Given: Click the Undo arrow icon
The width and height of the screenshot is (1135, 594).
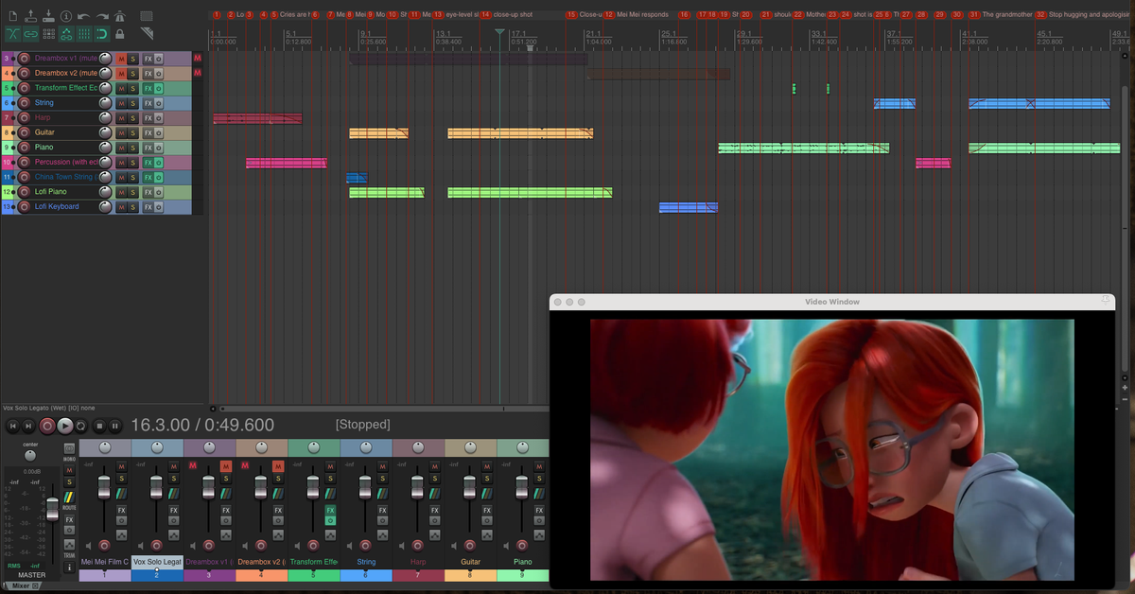Looking at the screenshot, I should tap(84, 16).
